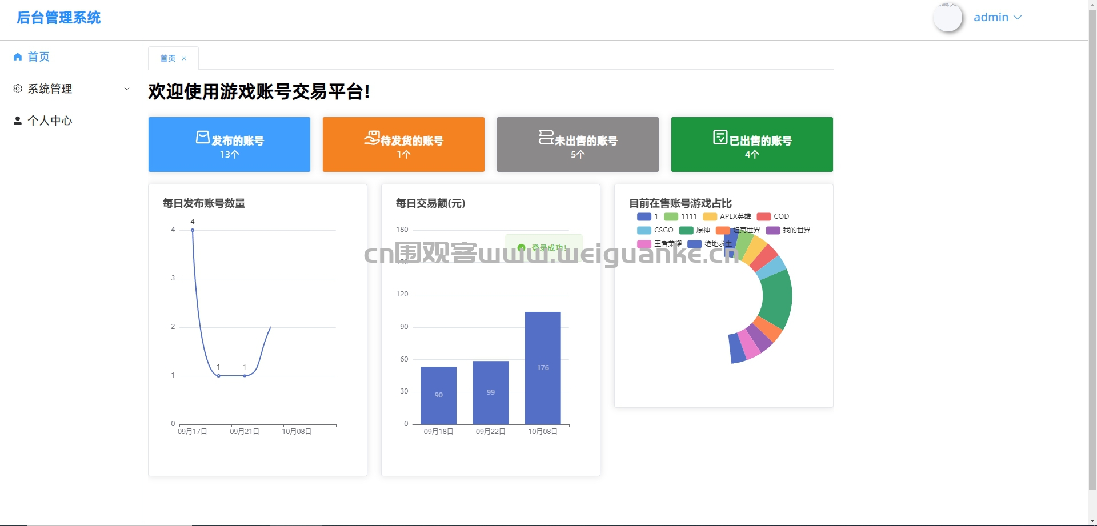Click the pink 王者荣耀 donut slice
The width and height of the screenshot is (1097, 526).
[x=749, y=344]
